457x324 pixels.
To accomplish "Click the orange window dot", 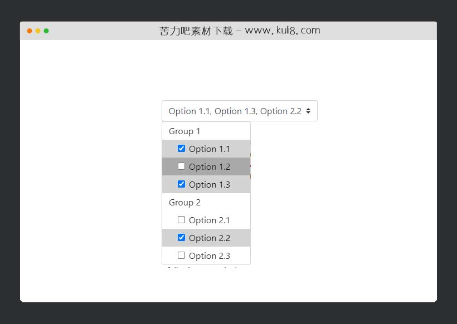I will [x=30, y=31].
